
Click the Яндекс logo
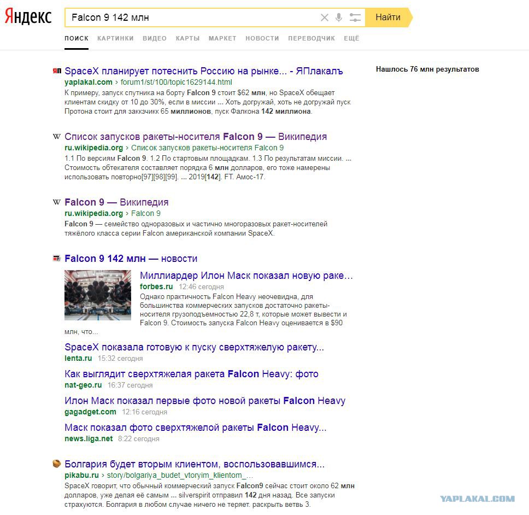(28, 17)
